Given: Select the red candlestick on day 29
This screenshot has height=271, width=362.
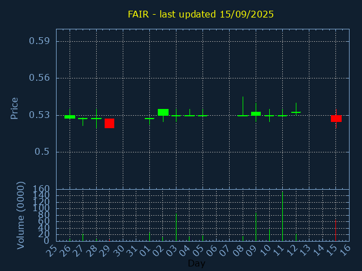Looking at the screenshot, I should 109,123.
